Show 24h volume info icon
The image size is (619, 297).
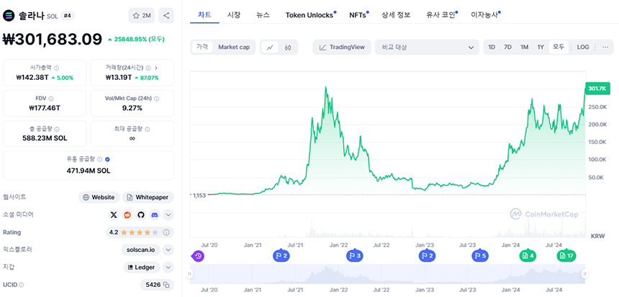coord(148,68)
